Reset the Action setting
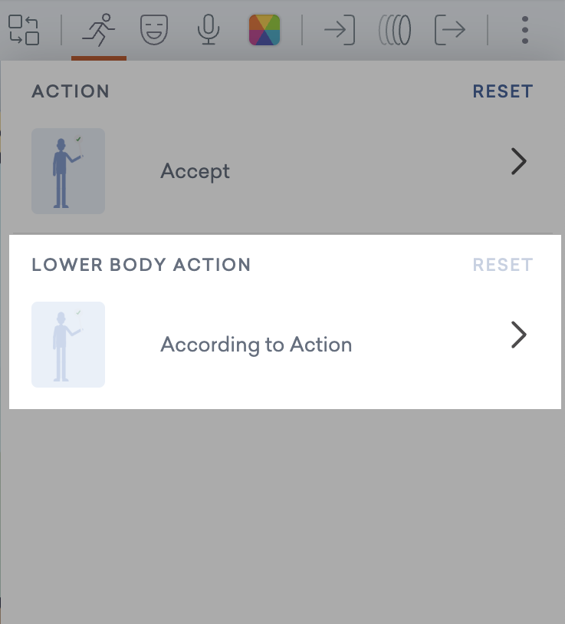This screenshot has height=624, width=565. click(502, 91)
